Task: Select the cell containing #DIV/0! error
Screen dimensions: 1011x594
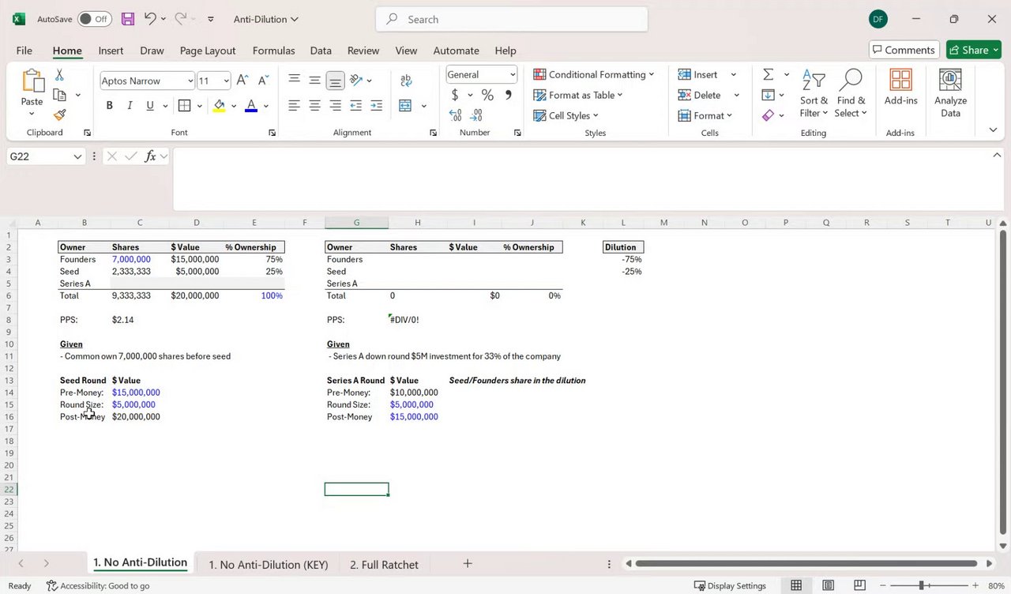Action: point(417,320)
